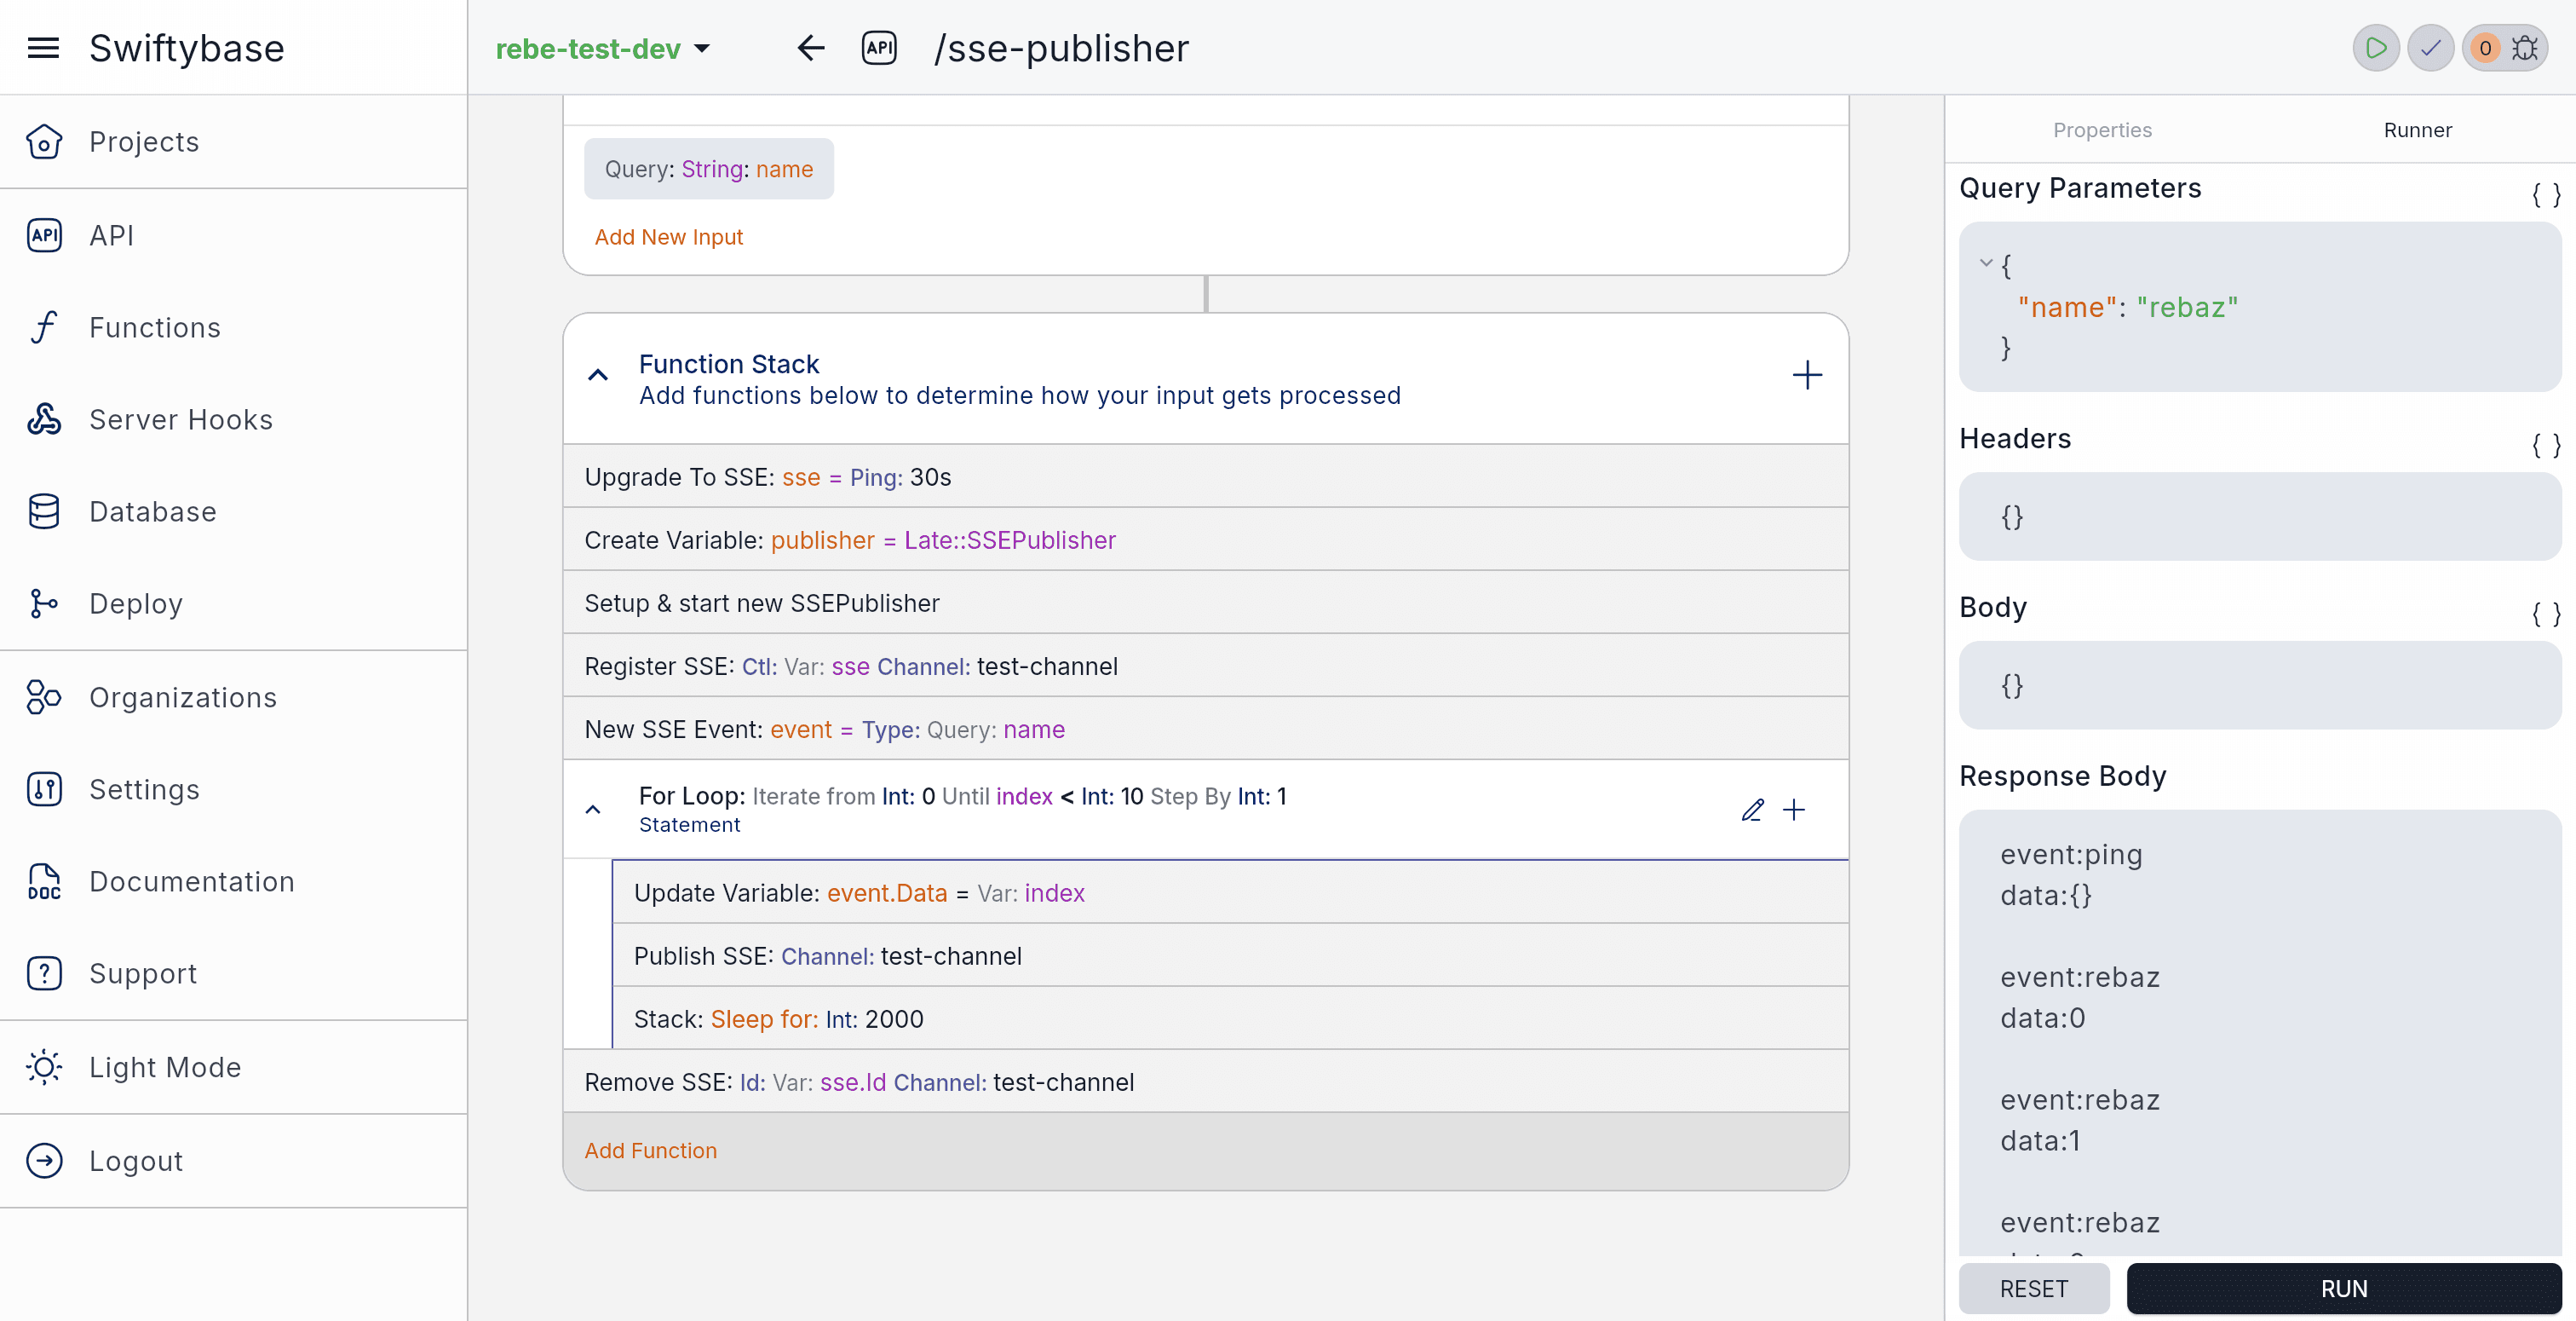Toggle Light Mode in sidebar
This screenshot has height=1321, width=2576.
click(165, 1067)
